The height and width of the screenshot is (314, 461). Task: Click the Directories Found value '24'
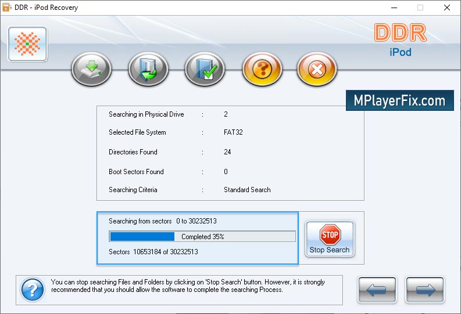[x=227, y=152]
